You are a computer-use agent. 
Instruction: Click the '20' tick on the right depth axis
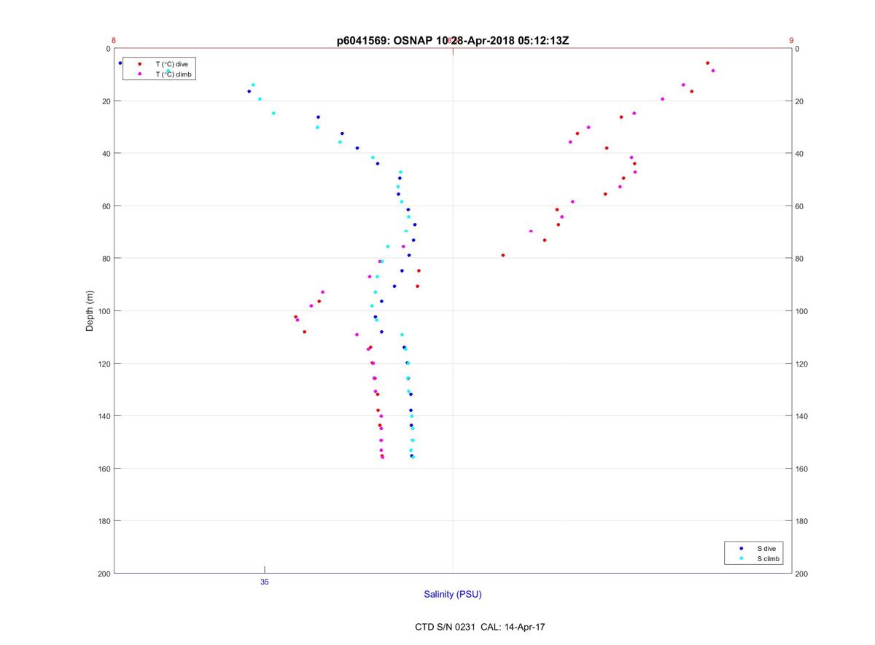point(799,101)
